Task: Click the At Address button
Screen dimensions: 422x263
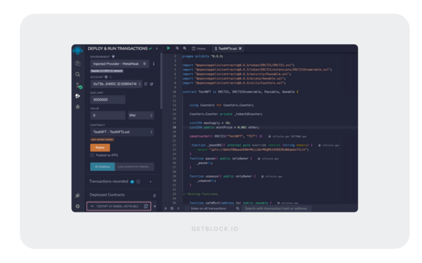Action: (x=102, y=166)
